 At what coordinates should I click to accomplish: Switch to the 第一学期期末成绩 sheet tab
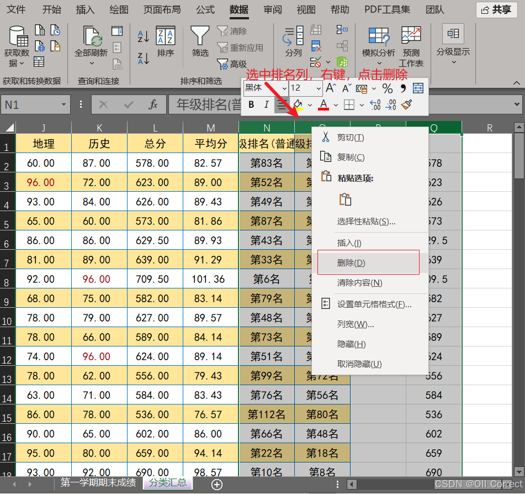[98, 482]
